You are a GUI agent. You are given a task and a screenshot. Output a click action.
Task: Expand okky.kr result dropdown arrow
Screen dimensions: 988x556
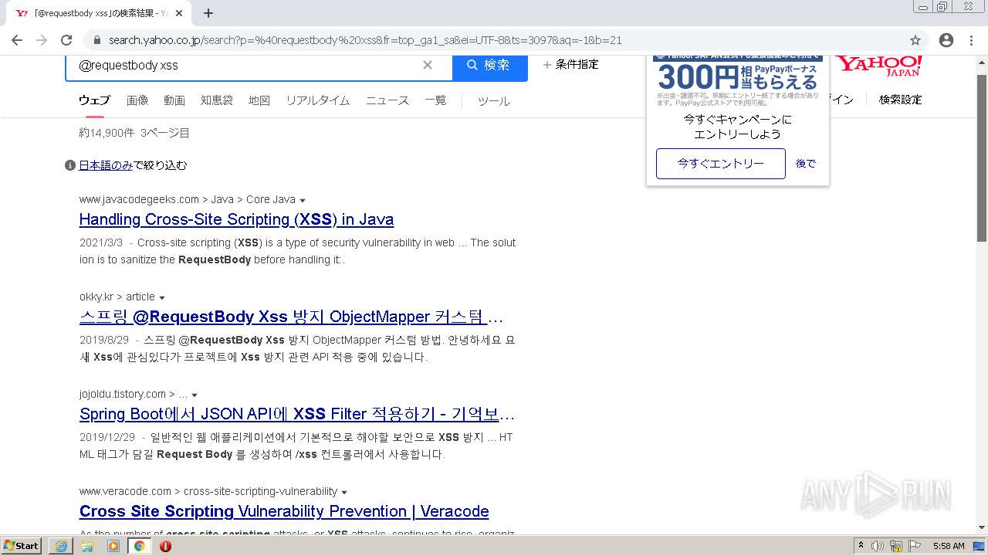[x=162, y=298]
